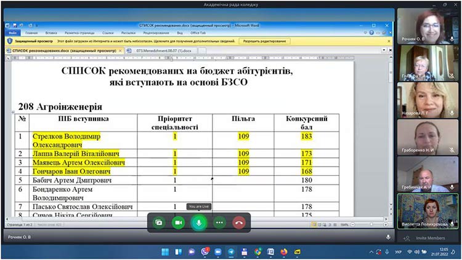The width and height of the screenshot is (462, 260).
Task: Open the Рецензирование ribbon tab
Action: [x=156, y=33]
